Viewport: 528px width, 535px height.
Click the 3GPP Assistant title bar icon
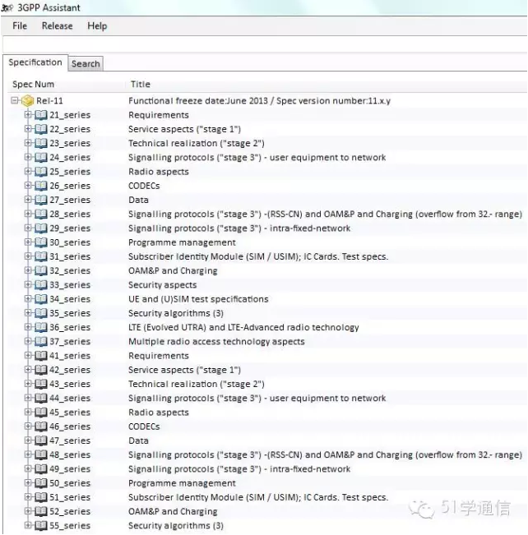point(7,7)
